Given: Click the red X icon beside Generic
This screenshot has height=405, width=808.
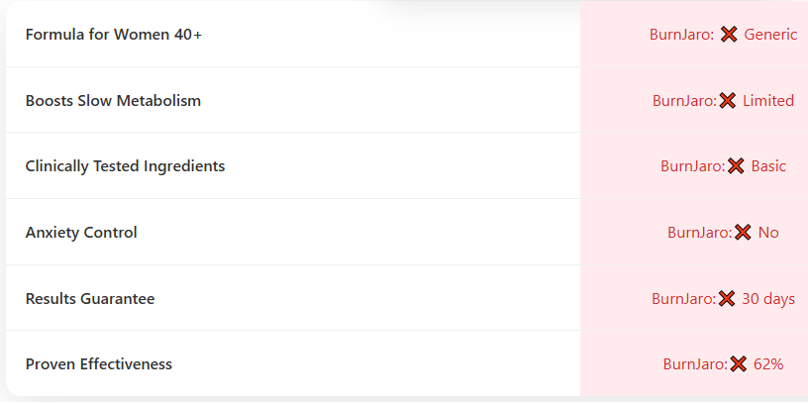Looking at the screenshot, I should (729, 35).
